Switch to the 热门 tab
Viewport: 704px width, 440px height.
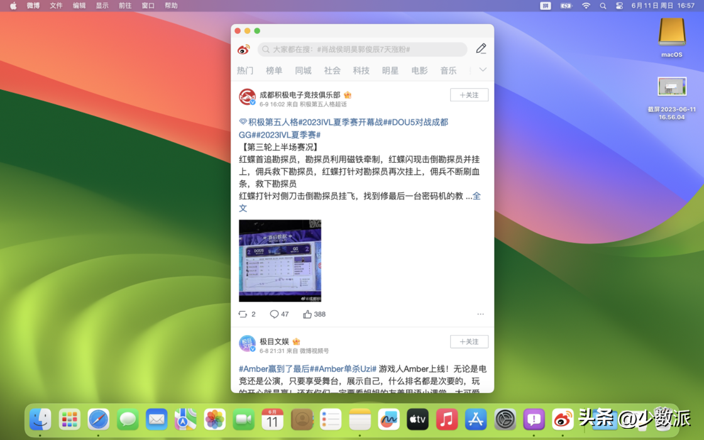click(x=245, y=70)
